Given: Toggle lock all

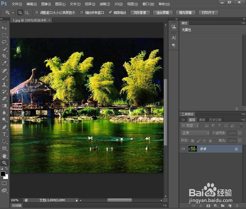Looking at the screenshot, I should [210, 141].
